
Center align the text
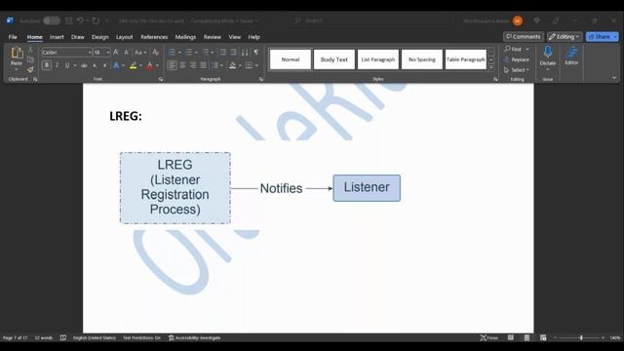point(182,65)
